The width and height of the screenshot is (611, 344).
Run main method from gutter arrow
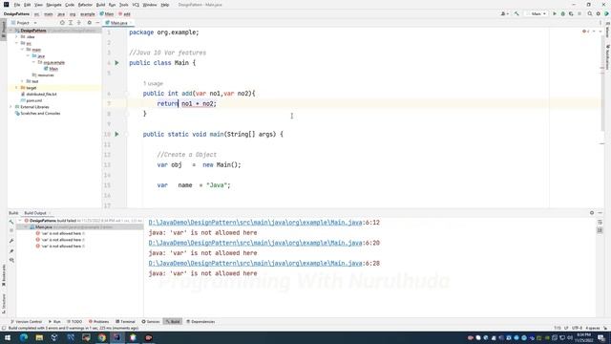(116, 134)
